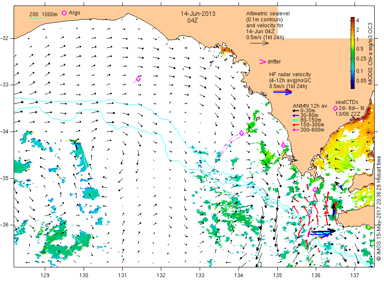Click the colorbar tick label 0.05
Screen dimensions: 384x281
point(361,80)
